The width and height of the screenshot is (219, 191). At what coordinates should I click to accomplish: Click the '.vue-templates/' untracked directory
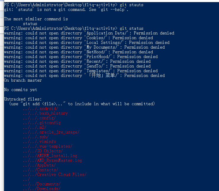pyautogui.click(x=48, y=146)
